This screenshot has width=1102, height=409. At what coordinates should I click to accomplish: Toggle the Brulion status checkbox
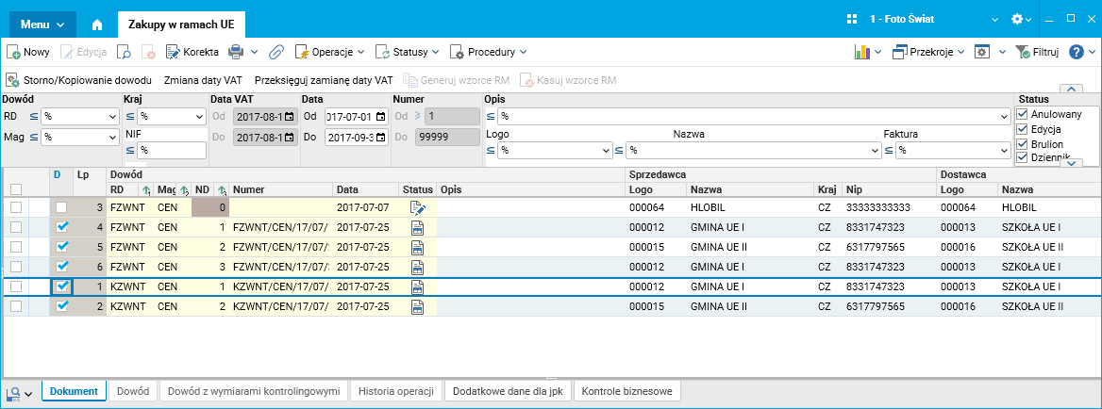(1023, 144)
